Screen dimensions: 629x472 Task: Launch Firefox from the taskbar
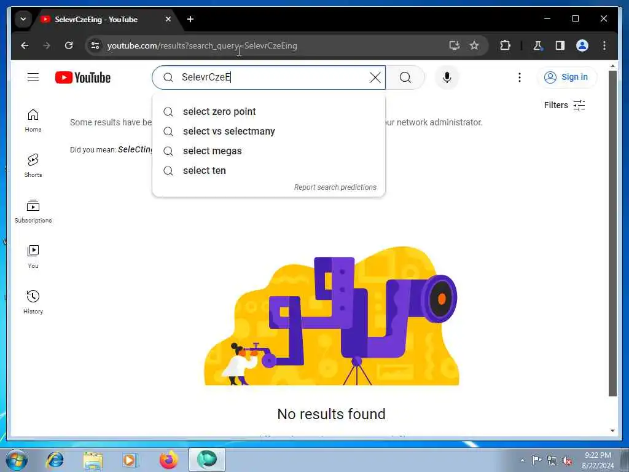pos(169,460)
